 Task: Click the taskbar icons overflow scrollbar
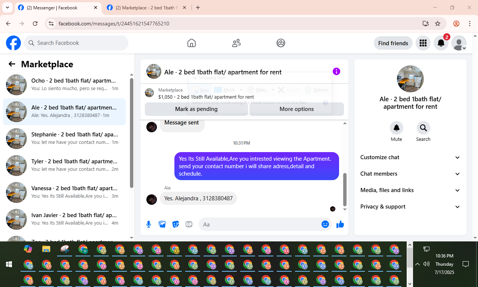pyautogui.click(x=410, y=258)
